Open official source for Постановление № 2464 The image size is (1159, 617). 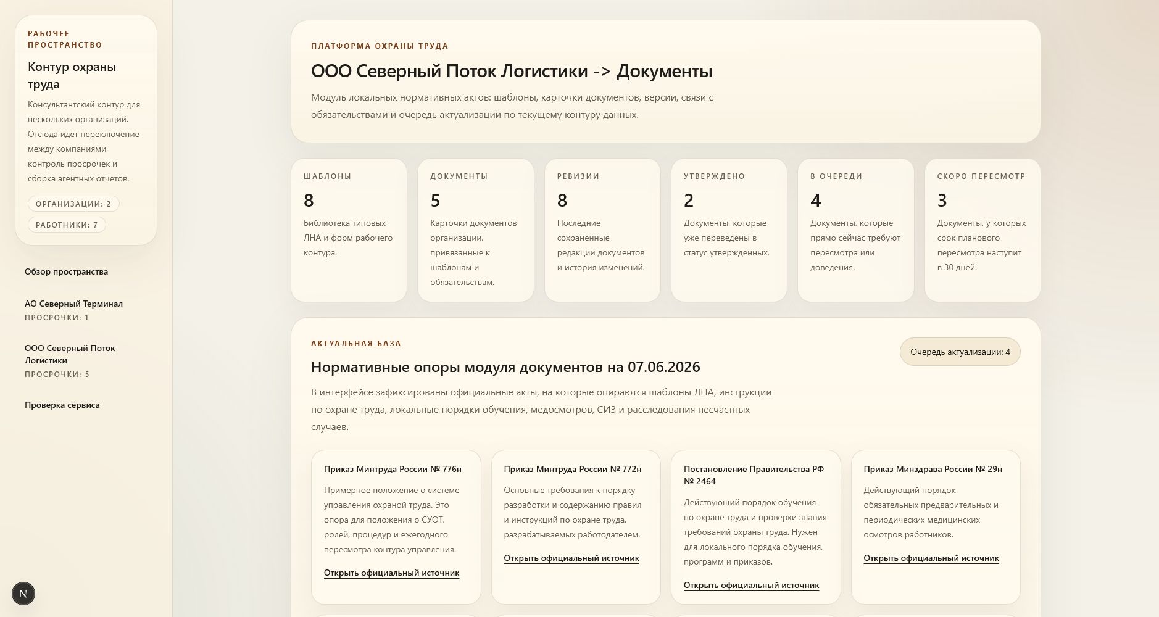(751, 585)
